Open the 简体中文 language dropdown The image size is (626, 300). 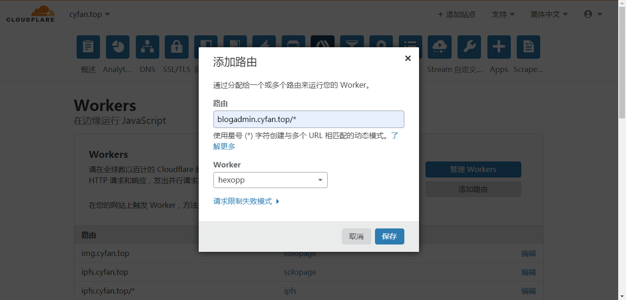click(549, 14)
